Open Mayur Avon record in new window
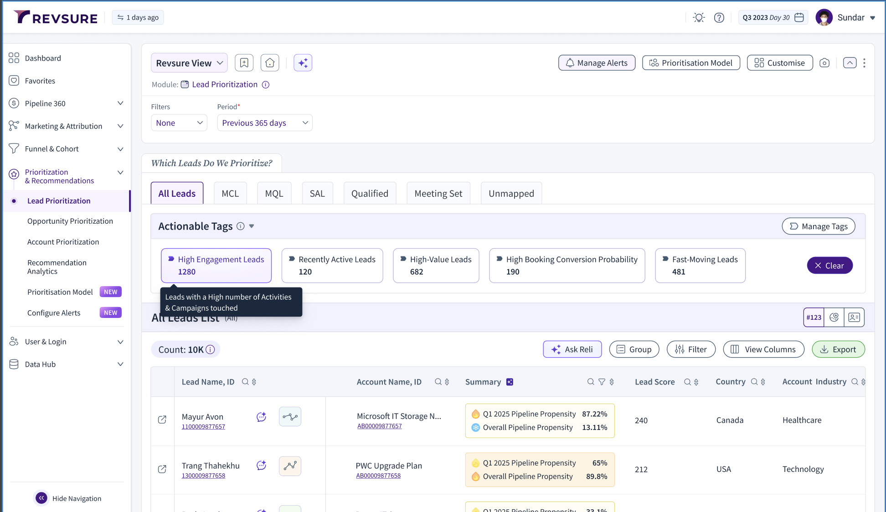This screenshot has width=886, height=512. click(x=162, y=420)
